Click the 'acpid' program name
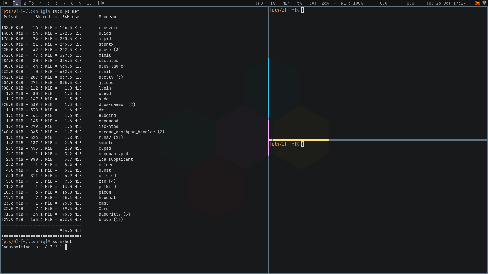 click(105, 39)
